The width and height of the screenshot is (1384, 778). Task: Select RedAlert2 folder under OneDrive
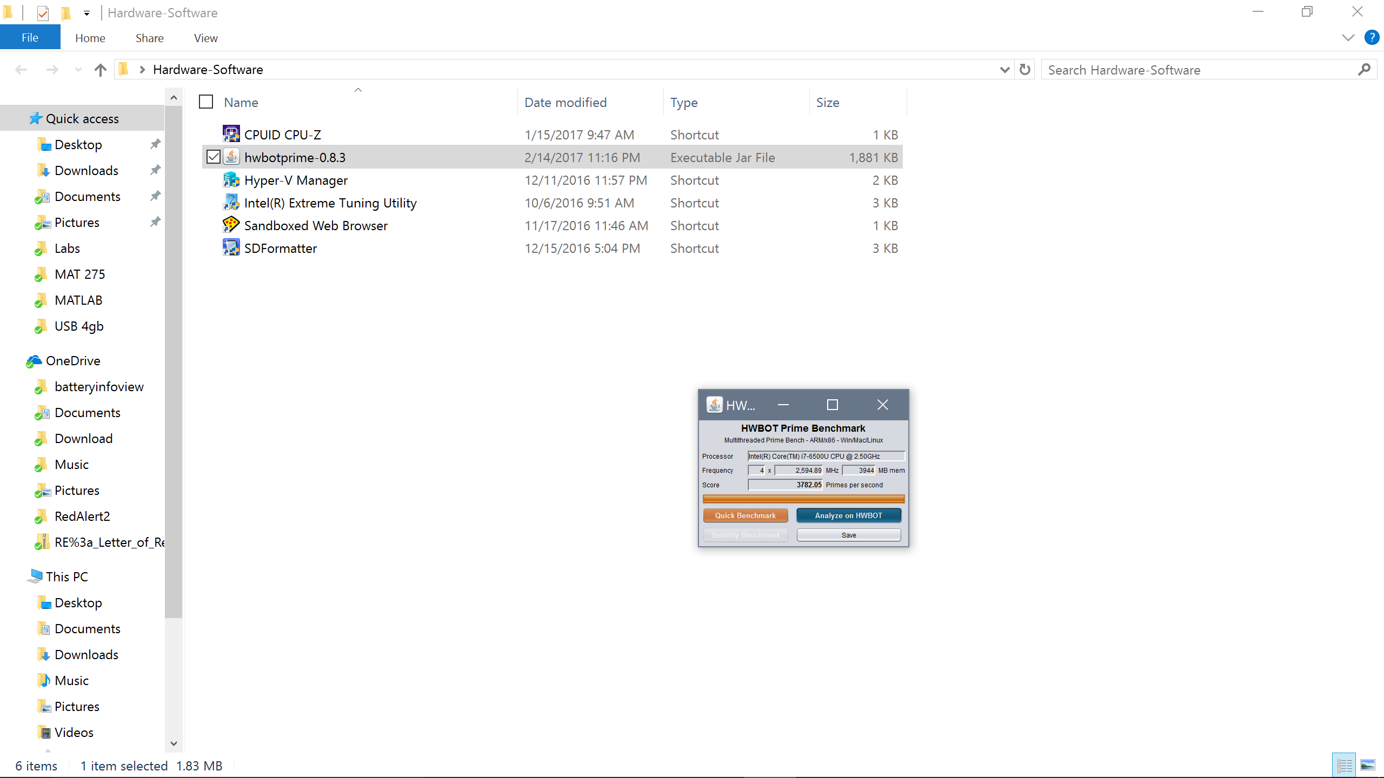pos(82,516)
